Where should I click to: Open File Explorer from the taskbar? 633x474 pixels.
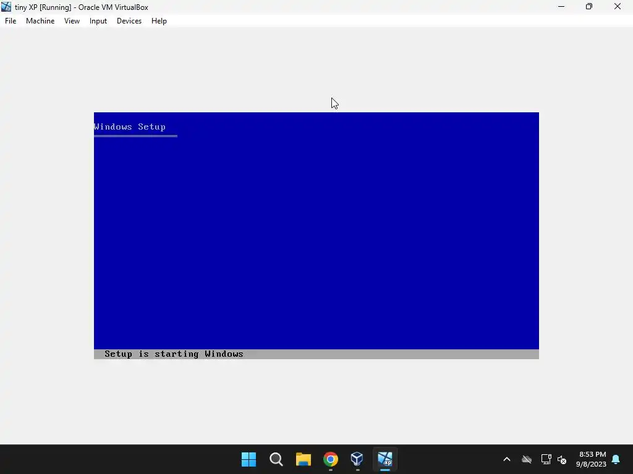pyautogui.click(x=303, y=459)
